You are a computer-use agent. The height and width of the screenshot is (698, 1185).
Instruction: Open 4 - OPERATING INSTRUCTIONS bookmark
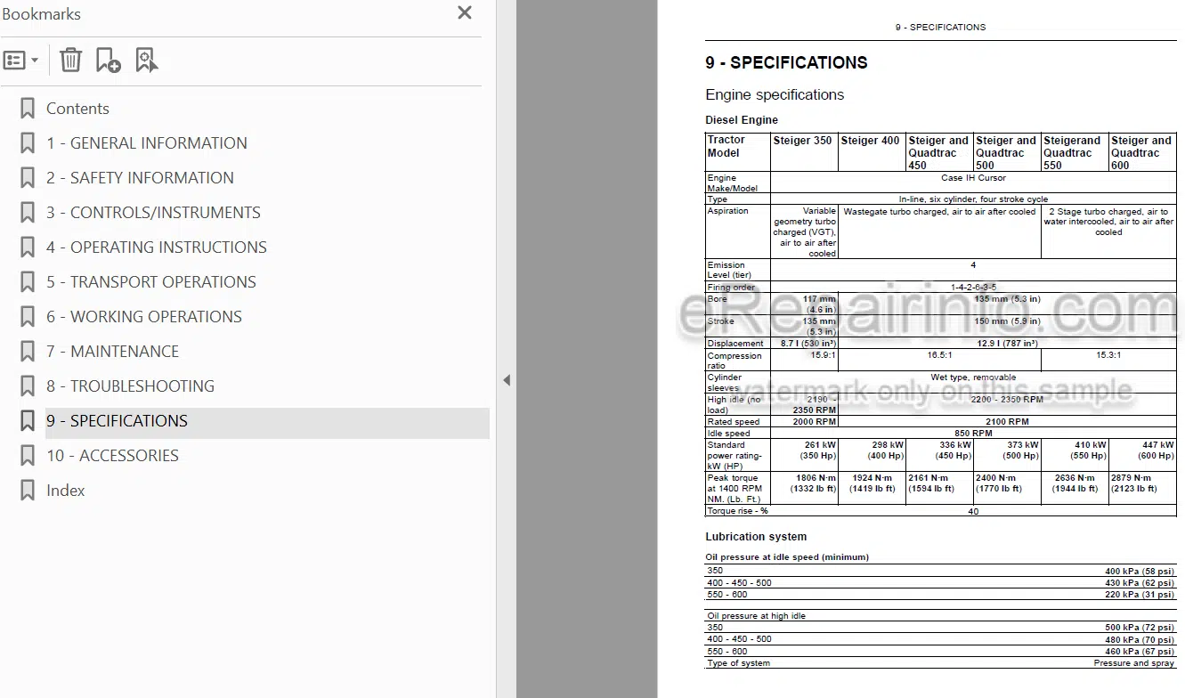[157, 248]
